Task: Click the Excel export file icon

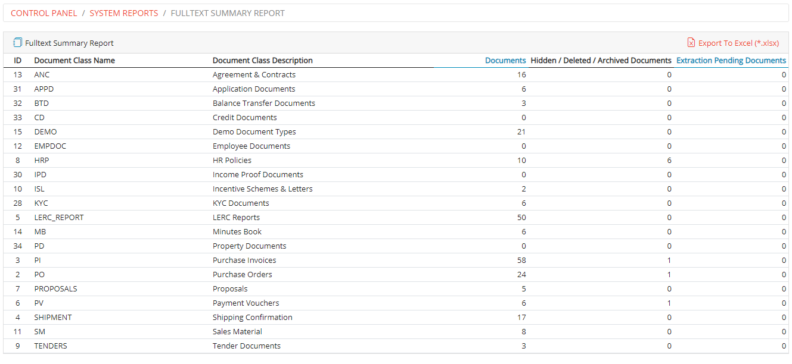Action: point(691,43)
